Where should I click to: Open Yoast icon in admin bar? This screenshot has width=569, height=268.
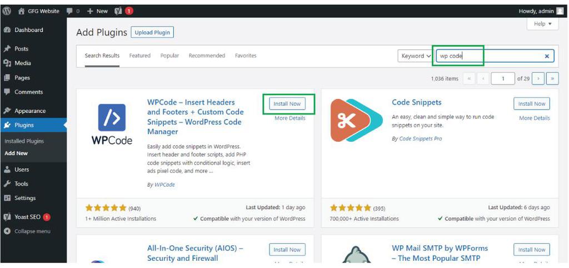point(118,11)
